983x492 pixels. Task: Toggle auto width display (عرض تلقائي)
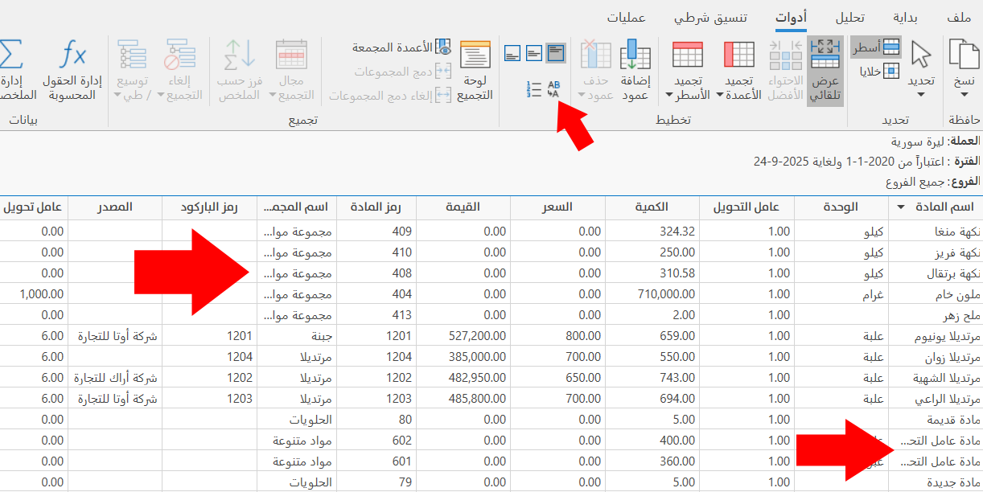point(825,70)
